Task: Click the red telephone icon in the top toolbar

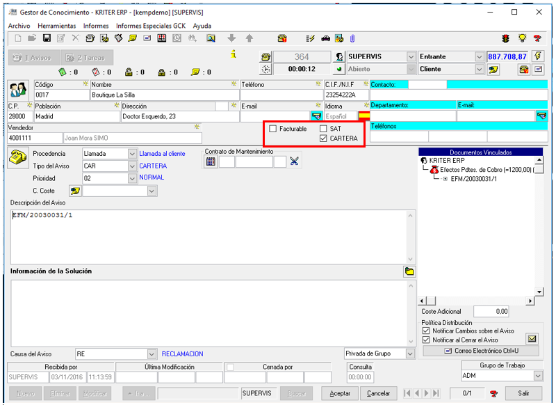Action: click(282, 38)
